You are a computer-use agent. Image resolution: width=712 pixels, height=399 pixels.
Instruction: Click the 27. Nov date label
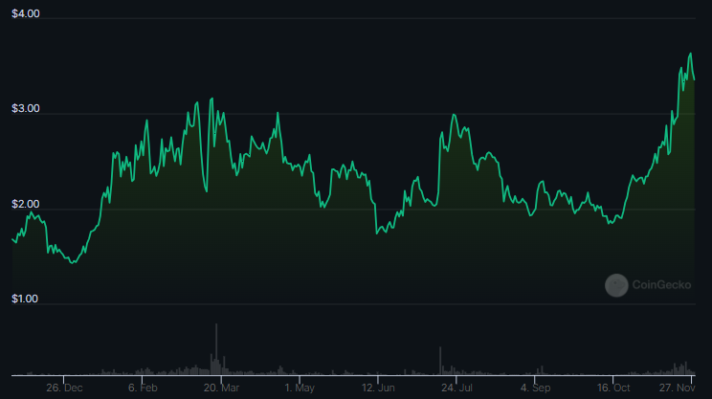pyautogui.click(x=677, y=388)
